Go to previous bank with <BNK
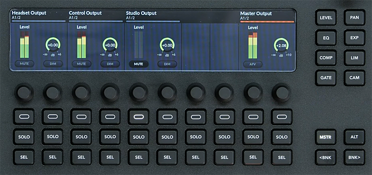Viewport: 372px width, 175px height. coord(326,157)
